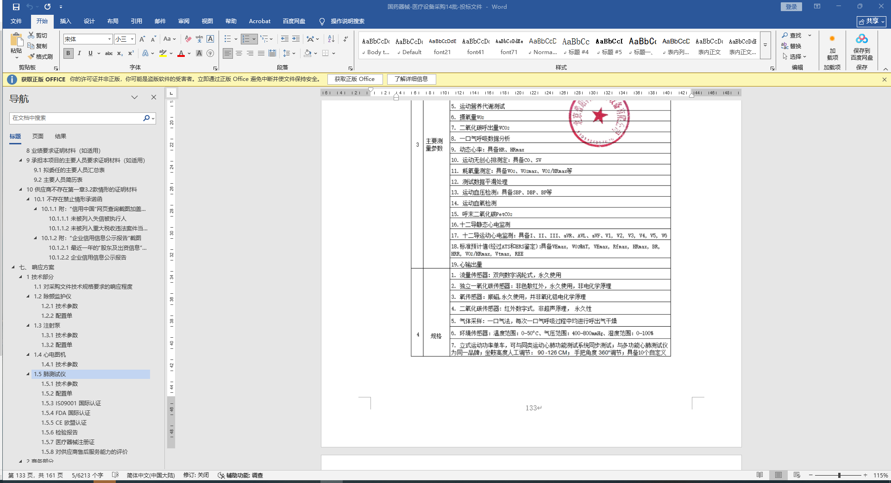Apply subscript formatting

pos(120,53)
